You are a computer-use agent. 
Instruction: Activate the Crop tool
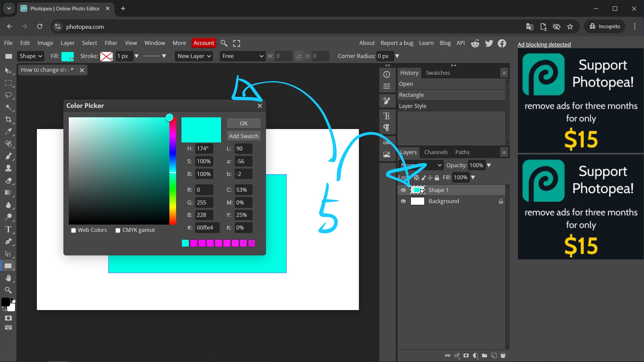tap(9, 119)
